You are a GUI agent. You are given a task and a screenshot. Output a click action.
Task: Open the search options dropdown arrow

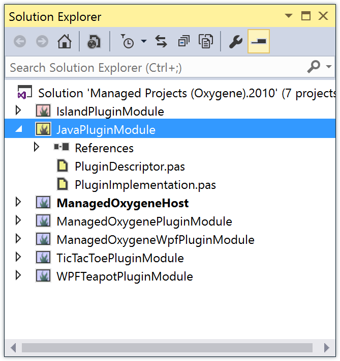(x=329, y=67)
